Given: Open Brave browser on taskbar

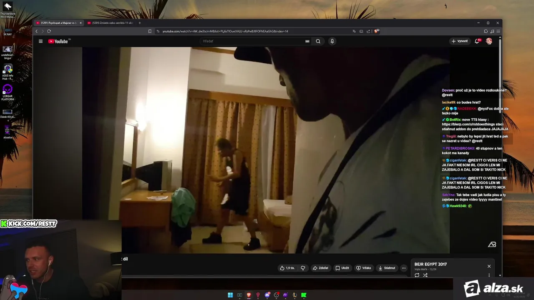Looking at the screenshot, I should click(x=249, y=295).
